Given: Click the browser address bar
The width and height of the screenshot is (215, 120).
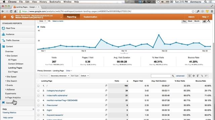Looking at the screenshot, I should pos(105,11).
